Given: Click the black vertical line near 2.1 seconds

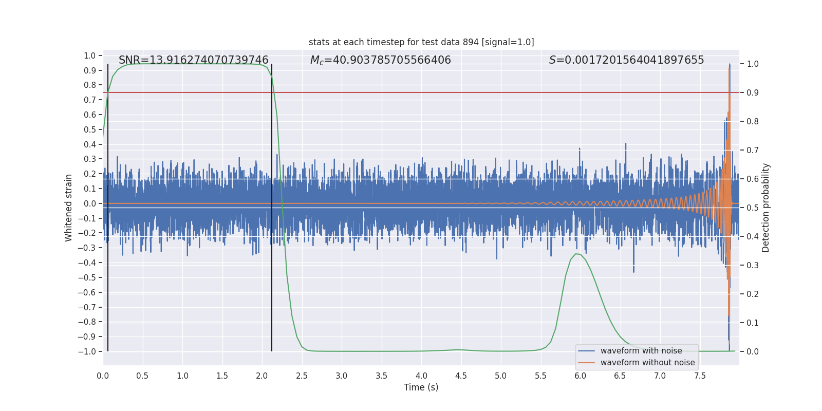Looking at the screenshot, I should [x=272, y=208].
